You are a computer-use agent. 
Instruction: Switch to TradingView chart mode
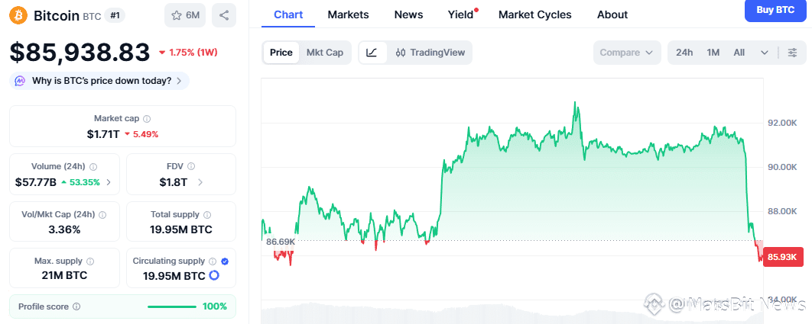point(430,53)
